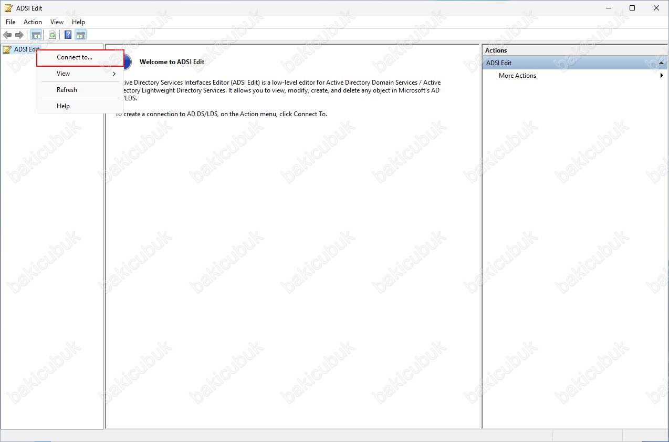Maximize the ADSI Edit window
669x442 pixels.
click(632, 8)
